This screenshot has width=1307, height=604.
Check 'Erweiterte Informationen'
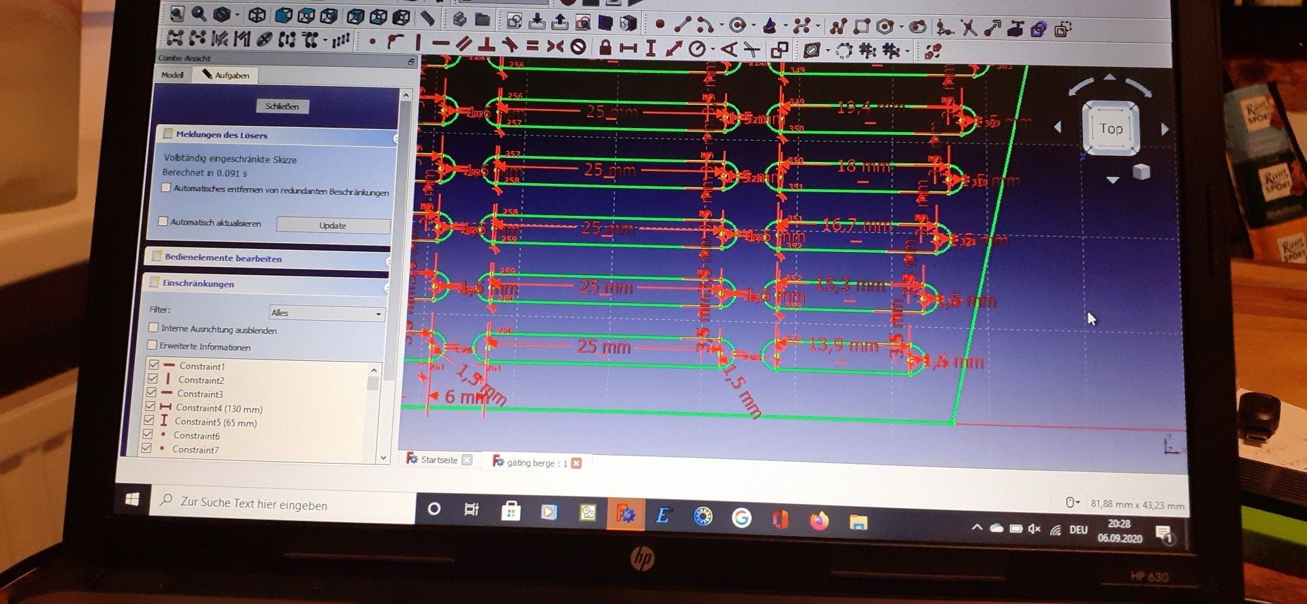pos(152,345)
